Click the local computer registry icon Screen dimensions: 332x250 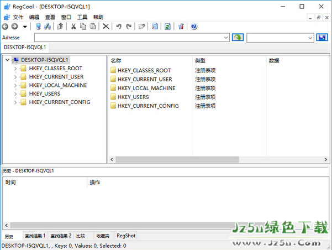[38, 27]
